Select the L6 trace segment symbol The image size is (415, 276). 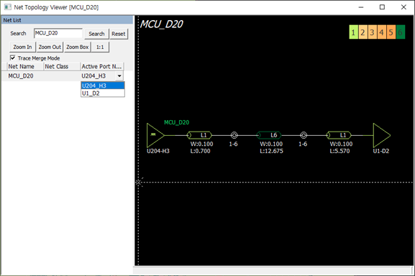pos(269,135)
